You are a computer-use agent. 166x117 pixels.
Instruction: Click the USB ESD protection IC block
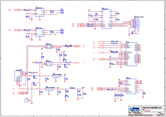(49, 47)
